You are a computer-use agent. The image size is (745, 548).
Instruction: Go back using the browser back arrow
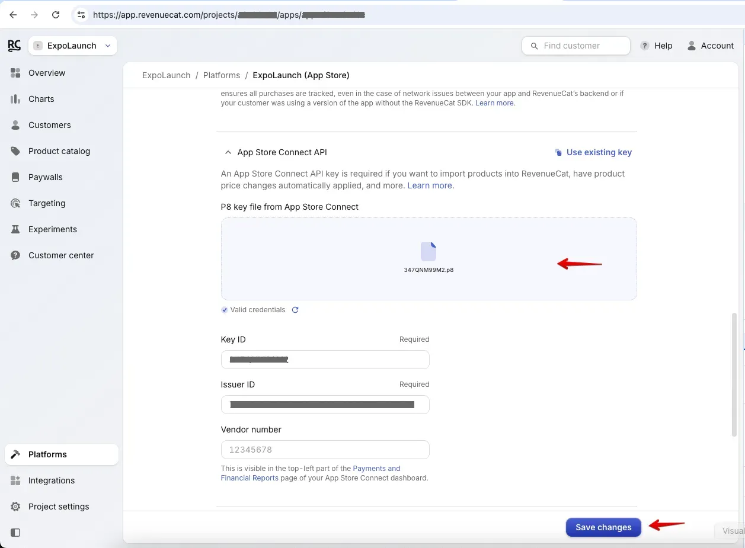click(14, 15)
